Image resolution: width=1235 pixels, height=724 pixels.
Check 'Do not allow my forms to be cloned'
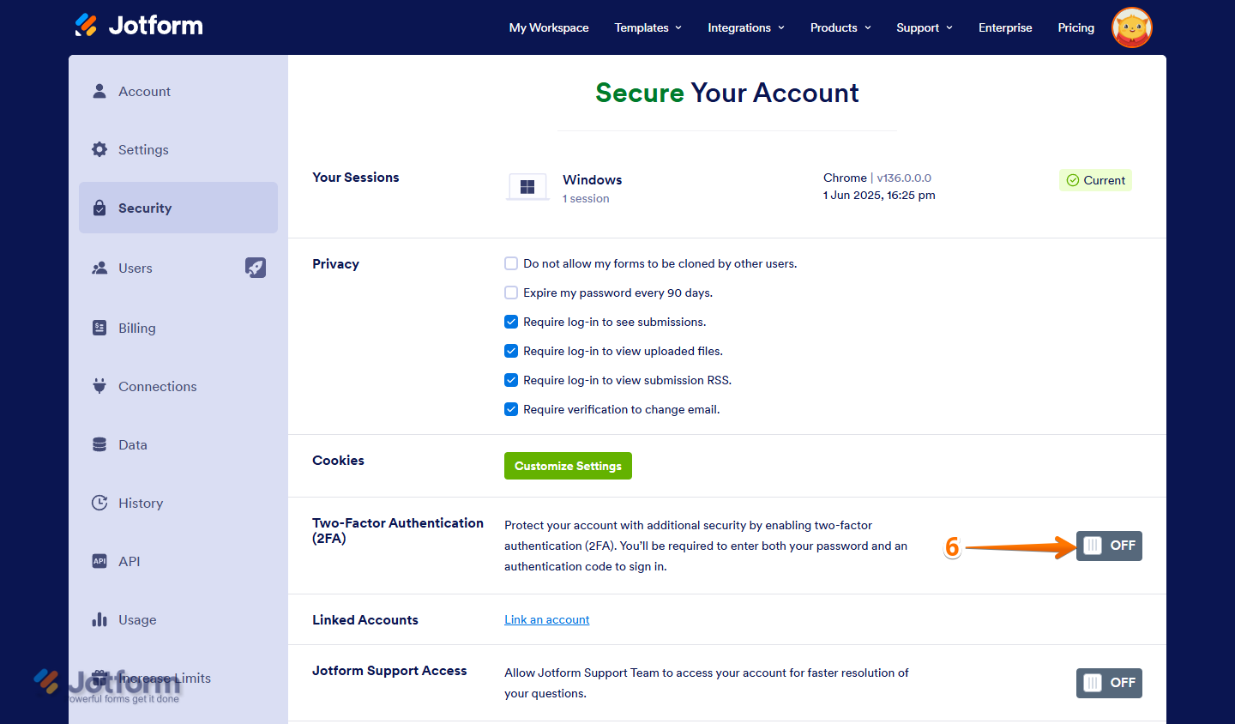[511, 263]
